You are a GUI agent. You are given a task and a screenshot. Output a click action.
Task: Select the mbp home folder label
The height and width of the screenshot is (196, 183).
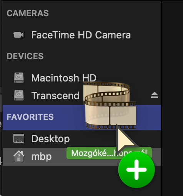(x=42, y=156)
